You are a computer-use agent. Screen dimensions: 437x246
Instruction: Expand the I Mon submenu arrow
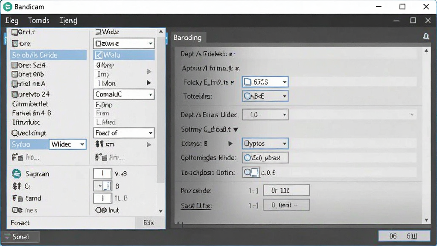click(x=149, y=83)
